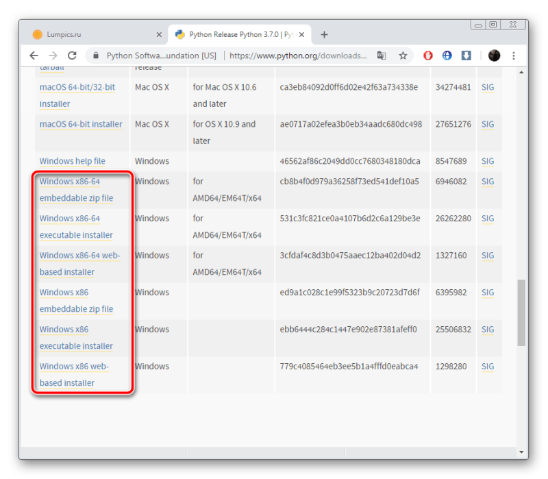Download Windows x86 executable installer
Screen dimensions: 548x479
[x=76, y=338]
